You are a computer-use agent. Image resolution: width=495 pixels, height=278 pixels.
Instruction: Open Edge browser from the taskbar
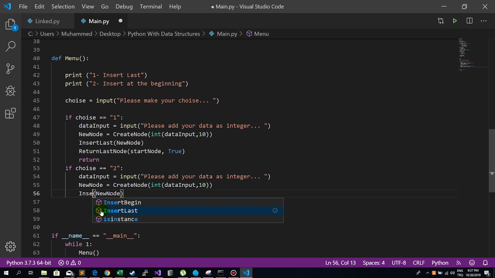tap(94, 273)
